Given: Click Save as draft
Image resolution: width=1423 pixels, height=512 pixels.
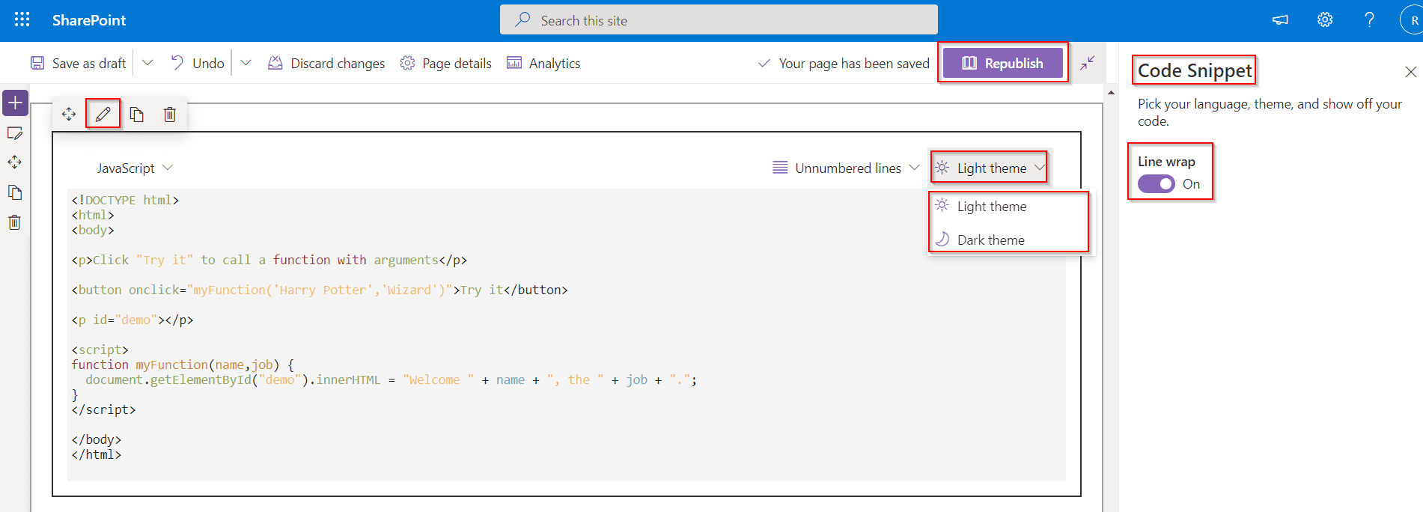Looking at the screenshot, I should click(x=79, y=64).
